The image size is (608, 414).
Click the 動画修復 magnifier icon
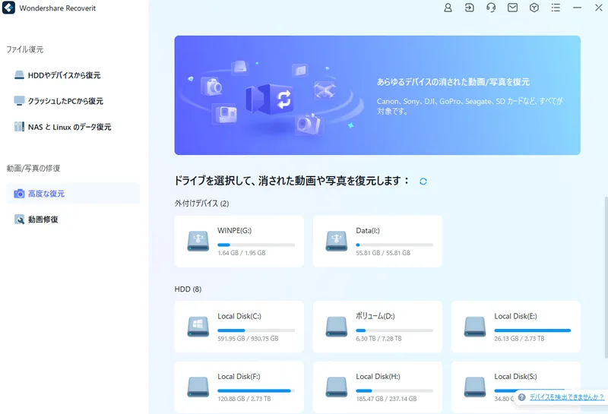pyautogui.click(x=19, y=220)
